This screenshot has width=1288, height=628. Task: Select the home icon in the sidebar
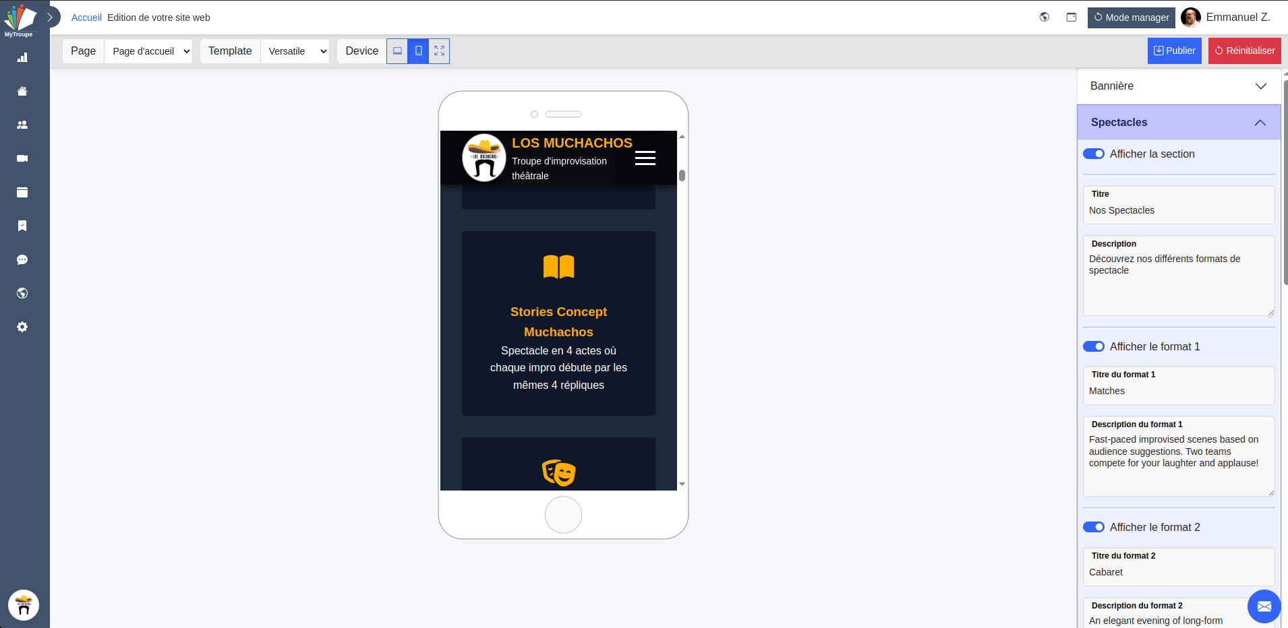pos(22,91)
